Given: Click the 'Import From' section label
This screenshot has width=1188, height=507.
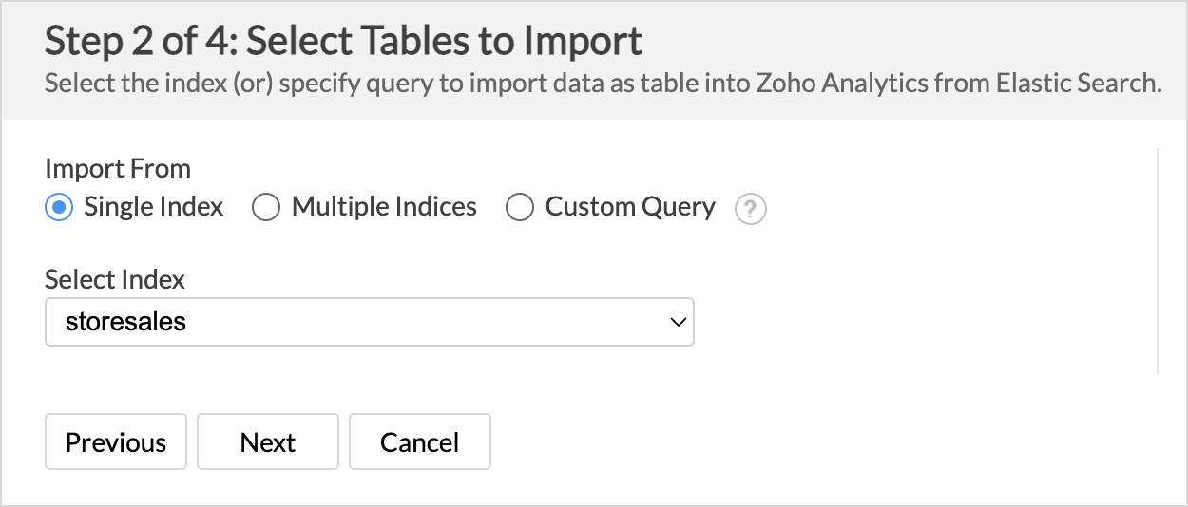Looking at the screenshot, I should (118, 169).
